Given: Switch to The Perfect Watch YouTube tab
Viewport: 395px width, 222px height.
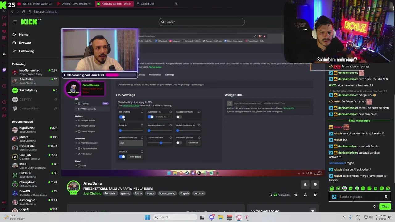Looking at the screenshot, I should (x=36, y=4).
